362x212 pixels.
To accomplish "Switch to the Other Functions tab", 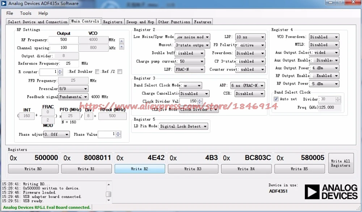I will 174,22.
